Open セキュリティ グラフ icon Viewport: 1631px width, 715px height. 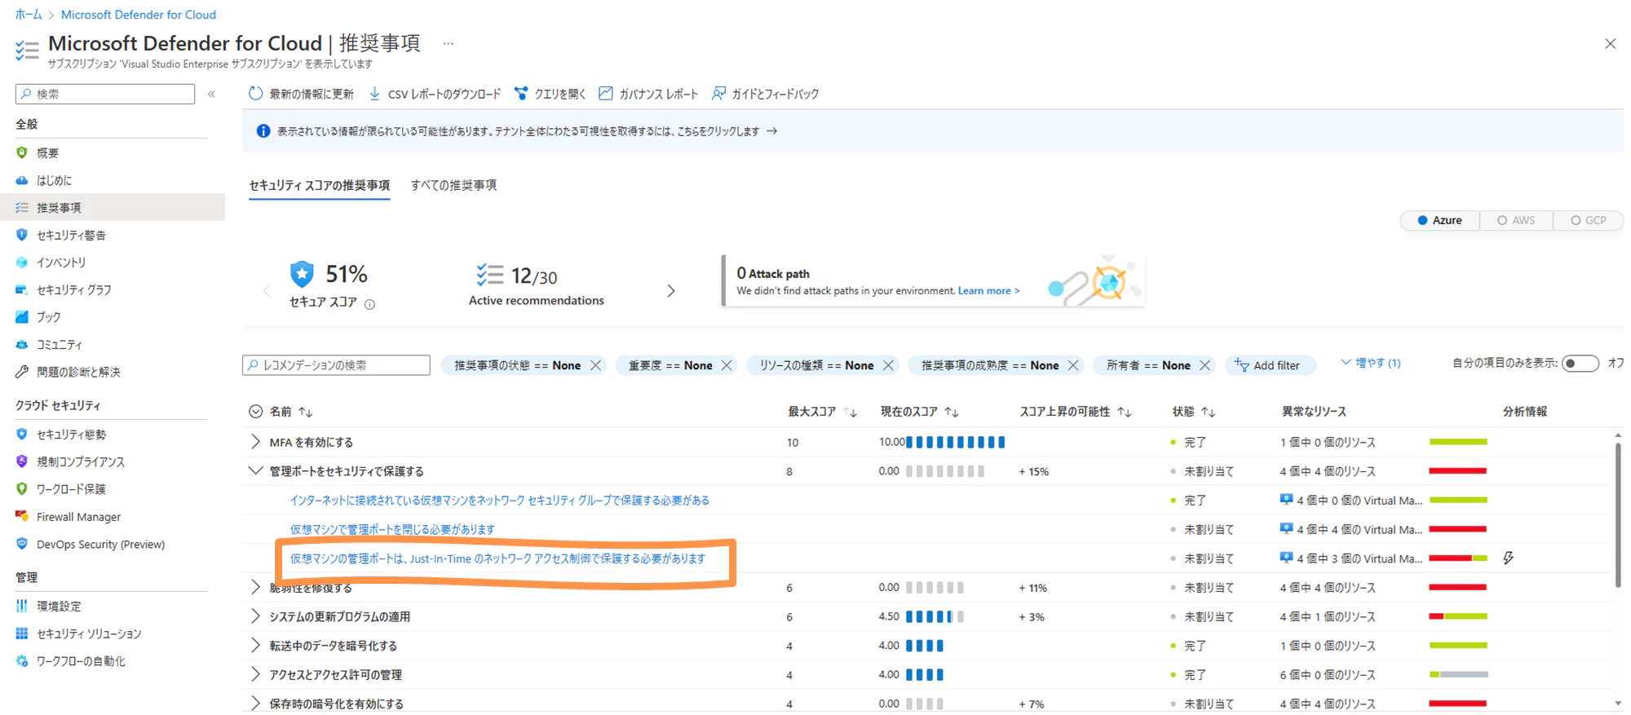point(22,289)
